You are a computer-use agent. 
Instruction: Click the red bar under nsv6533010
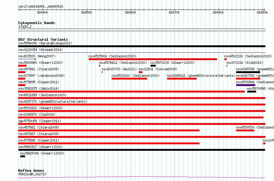130,79
